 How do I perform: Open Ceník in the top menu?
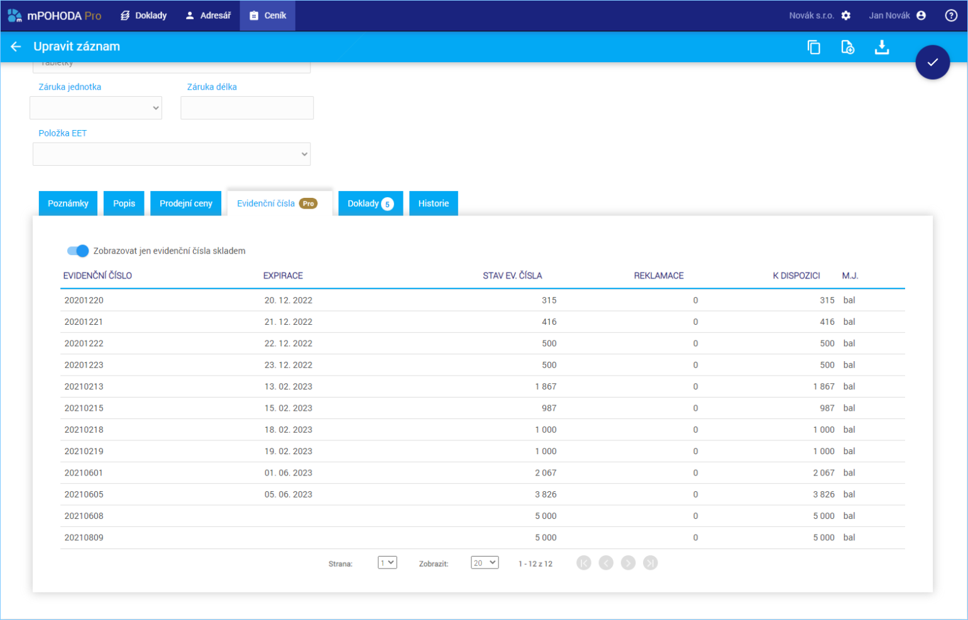tap(268, 16)
